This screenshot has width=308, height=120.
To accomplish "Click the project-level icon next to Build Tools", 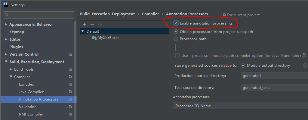I will (70, 69).
